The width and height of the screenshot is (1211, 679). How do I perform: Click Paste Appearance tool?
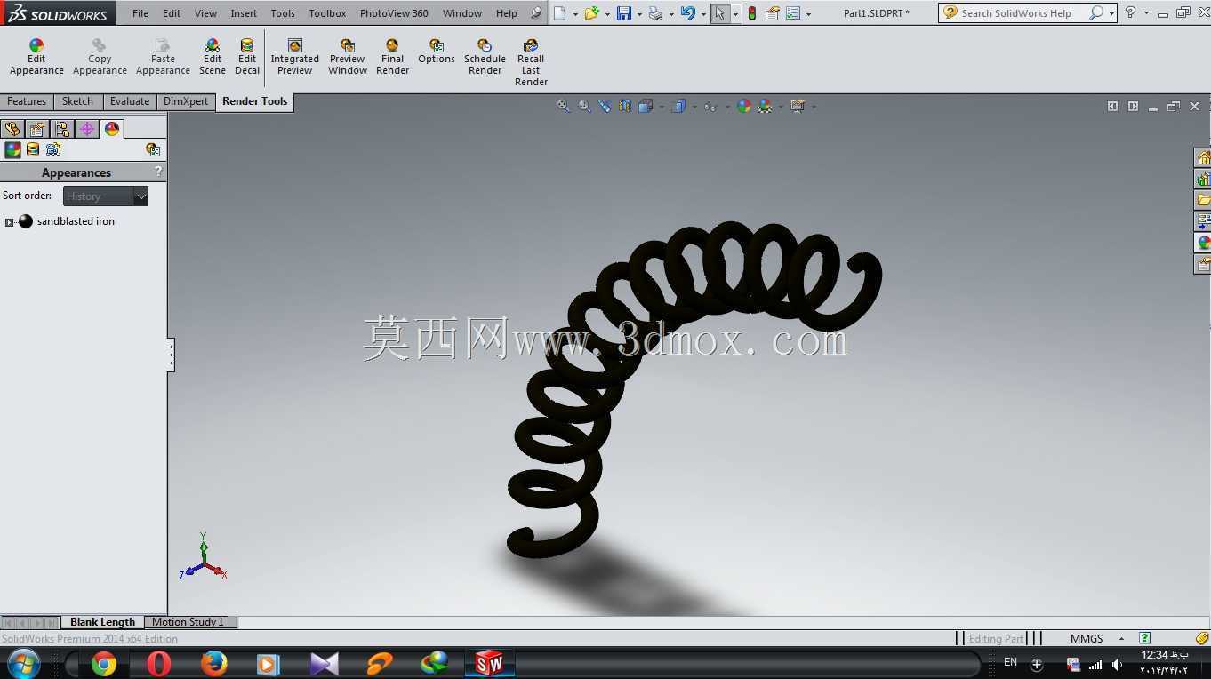pos(163,58)
